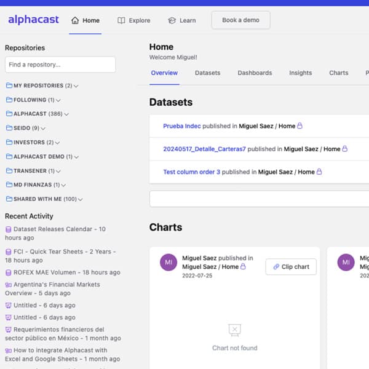Click chart icon beside Requerimientos financieros
The image size is (369, 369).
coord(8,330)
